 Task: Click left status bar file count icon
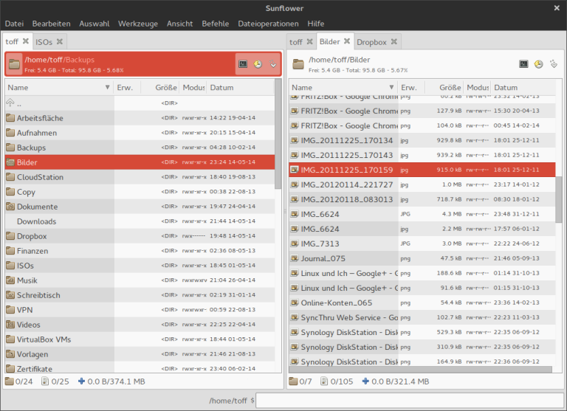click(x=45, y=381)
